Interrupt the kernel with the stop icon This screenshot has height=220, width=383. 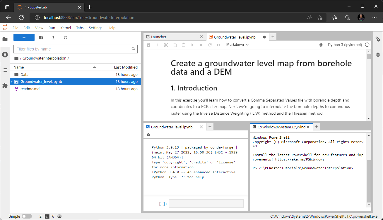[201, 45]
